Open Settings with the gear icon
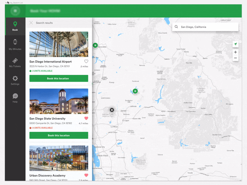247x185 pixels. pos(15,78)
